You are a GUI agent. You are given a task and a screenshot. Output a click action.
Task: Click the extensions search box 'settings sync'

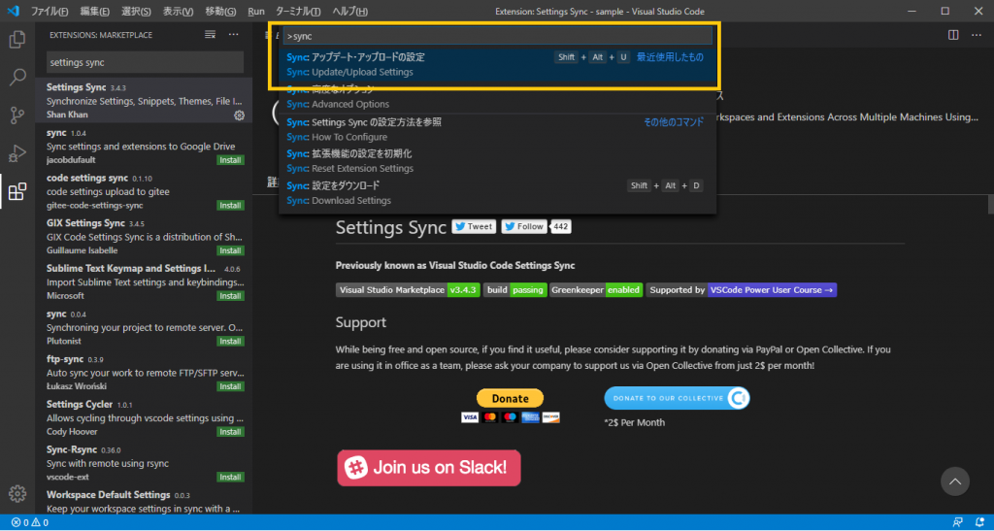point(146,62)
